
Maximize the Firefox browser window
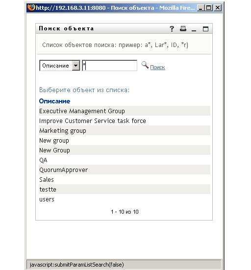(209, 8)
